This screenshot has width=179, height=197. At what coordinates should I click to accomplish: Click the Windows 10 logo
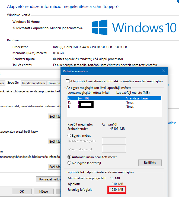pos(134,27)
